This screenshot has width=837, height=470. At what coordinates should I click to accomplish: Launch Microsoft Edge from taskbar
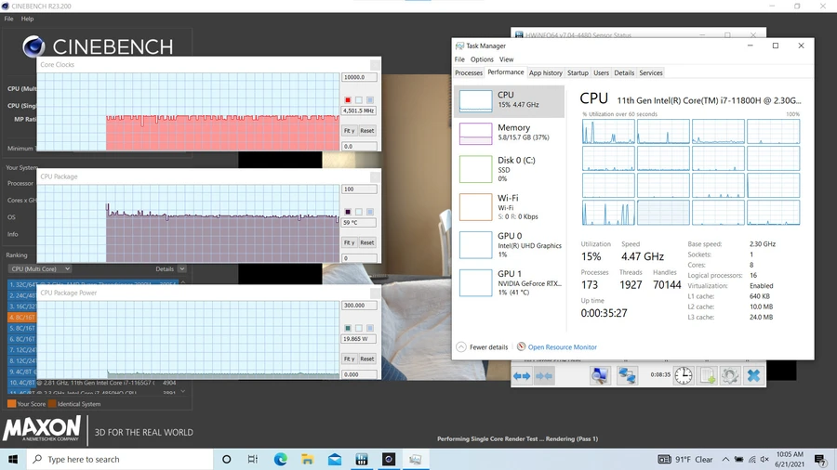tap(280, 460)
